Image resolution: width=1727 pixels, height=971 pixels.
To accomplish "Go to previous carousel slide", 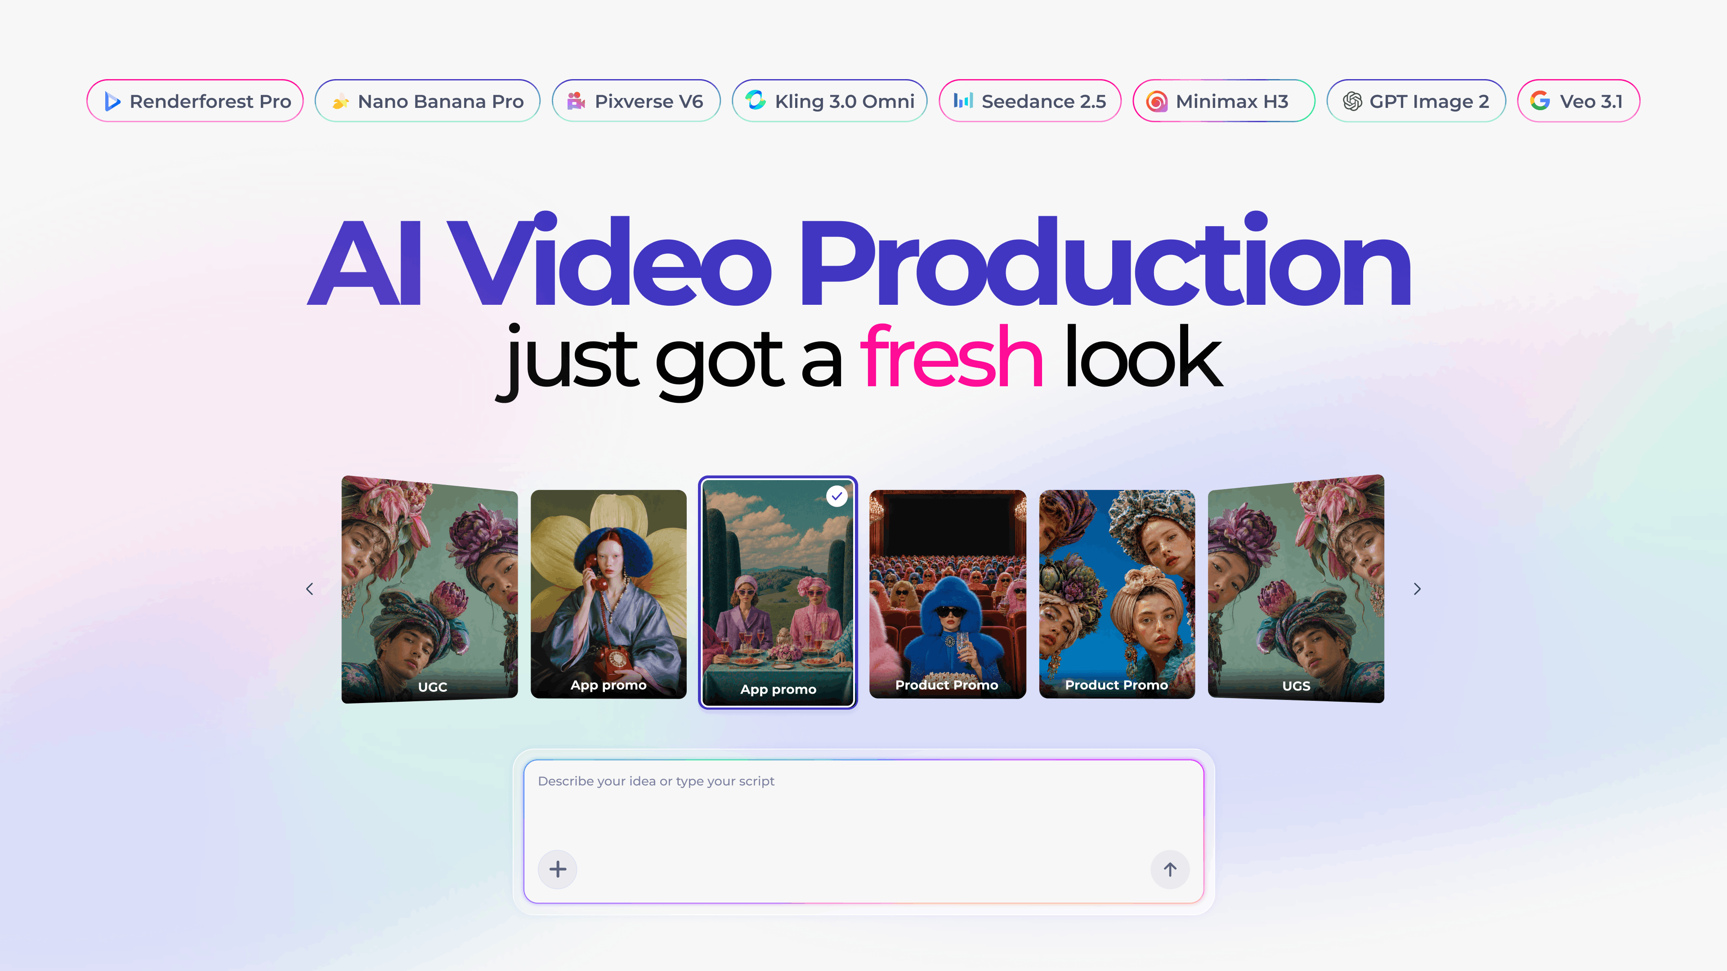I will [x=310, y=588].
